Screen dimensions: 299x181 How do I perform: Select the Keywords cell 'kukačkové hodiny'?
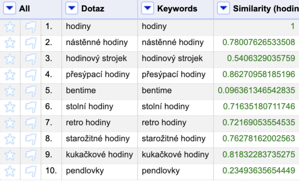pos(175,155)
